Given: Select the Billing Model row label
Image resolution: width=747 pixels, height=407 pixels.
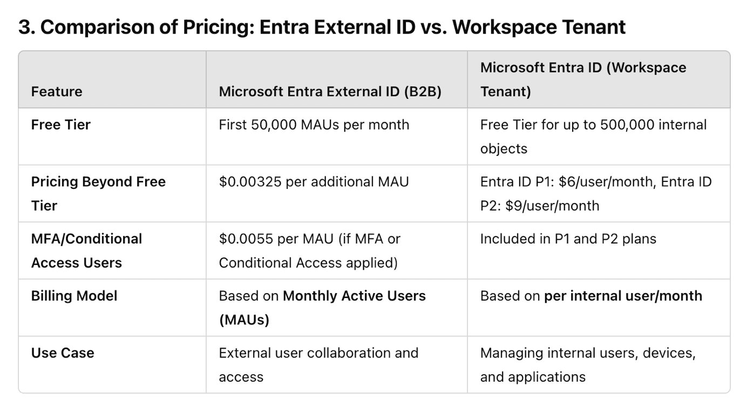Looking at the screenshot, I should coord(74,296).
